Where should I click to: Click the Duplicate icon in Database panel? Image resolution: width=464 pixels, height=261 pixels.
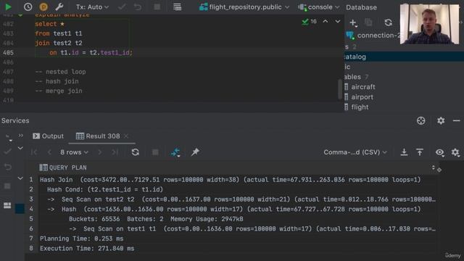pyautogui.click(x=368, y=22)
